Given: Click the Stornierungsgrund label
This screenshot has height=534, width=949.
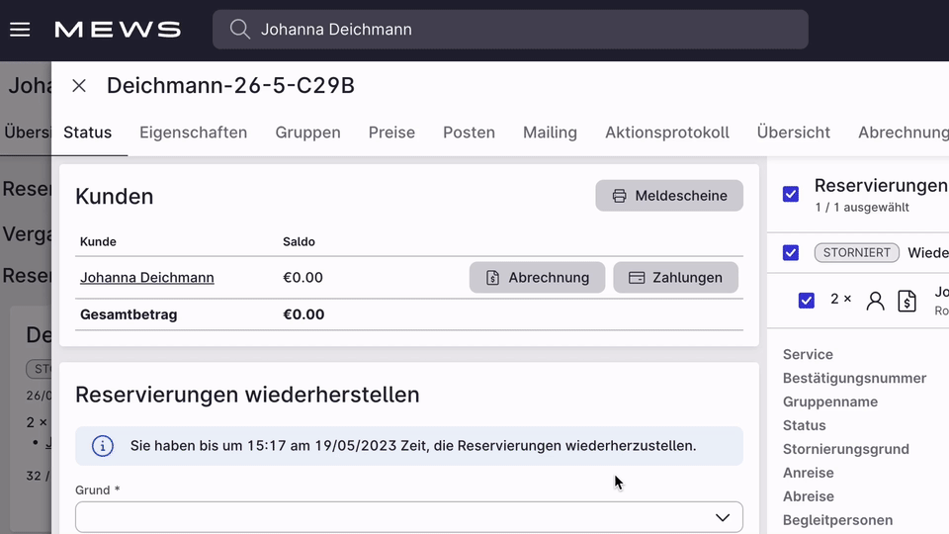Looking at the screenshot, I should pyautogui.click(x=845, y=449).
